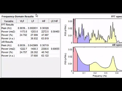Click AR LF peak value 0.042969

point(33,45)
